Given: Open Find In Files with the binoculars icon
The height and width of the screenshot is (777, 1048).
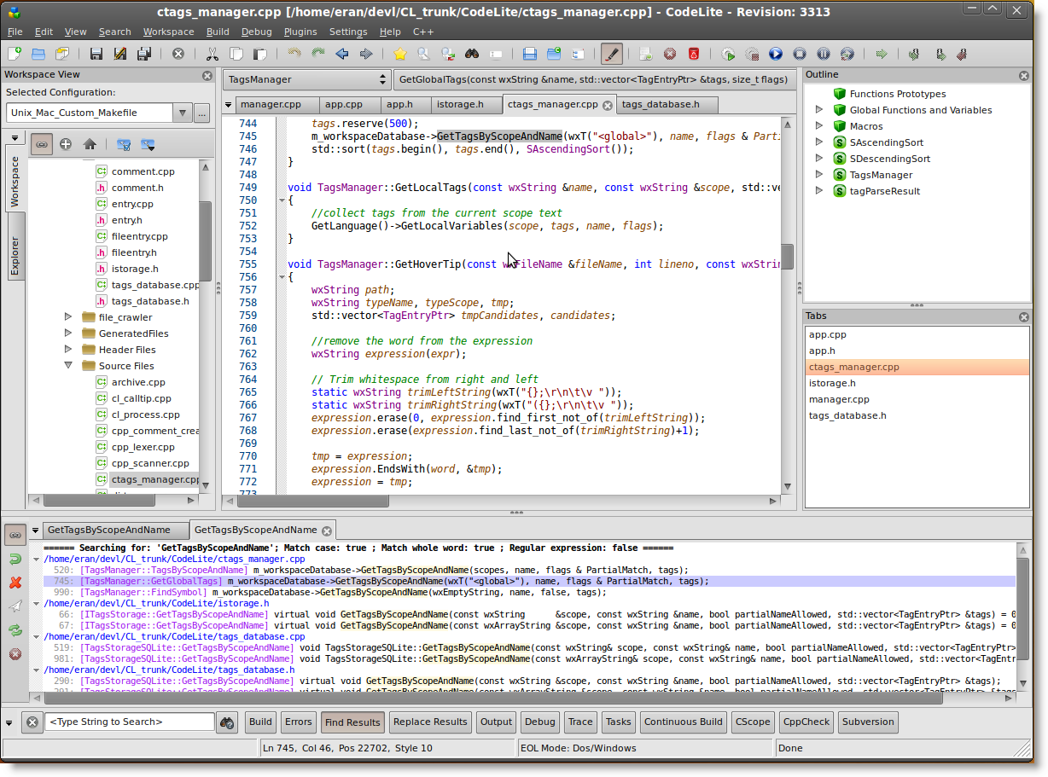Looking at the screenshot, I should pos(472,53).
